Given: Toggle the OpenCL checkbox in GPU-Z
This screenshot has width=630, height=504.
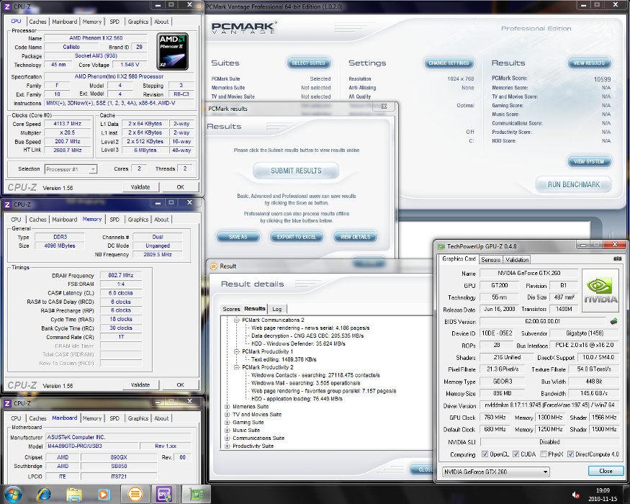Looking at the screenshot, I should 485,454.
